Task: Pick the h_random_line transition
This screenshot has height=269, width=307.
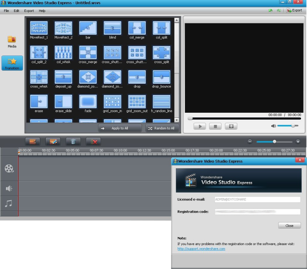Action: 162,102
